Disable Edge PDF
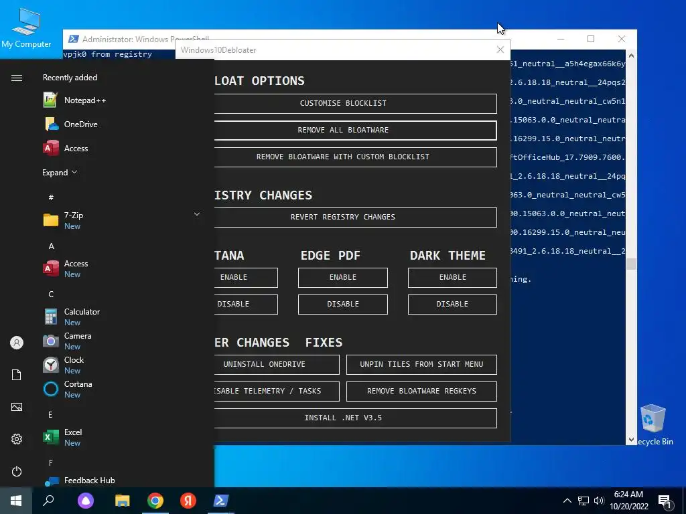 click(x=343, y=305)
